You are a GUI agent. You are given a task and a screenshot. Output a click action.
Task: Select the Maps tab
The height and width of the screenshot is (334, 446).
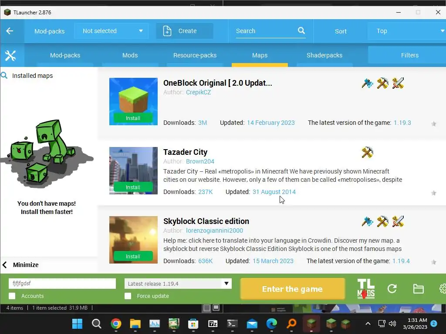pos(260,55)
